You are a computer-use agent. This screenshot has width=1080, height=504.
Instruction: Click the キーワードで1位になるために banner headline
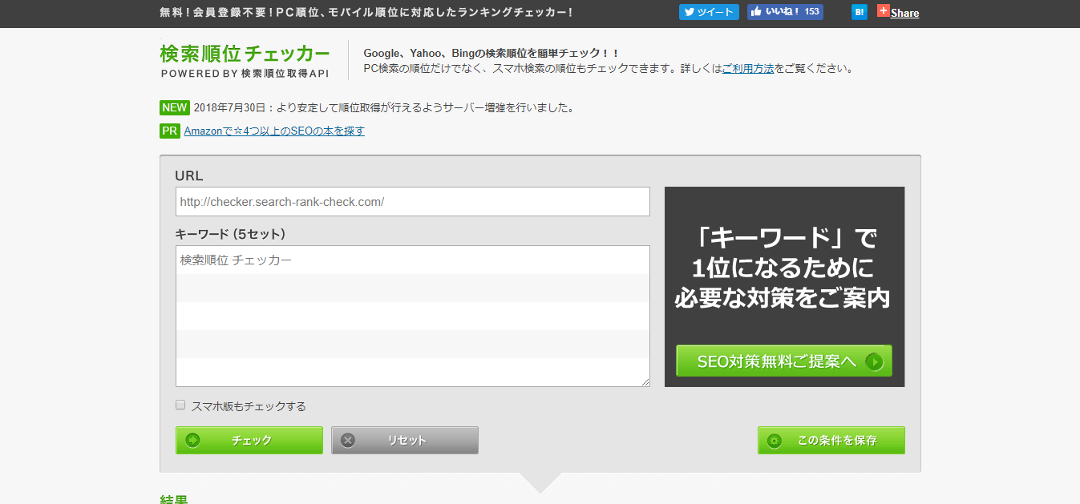pyautogui.click(x=783, y=268)
